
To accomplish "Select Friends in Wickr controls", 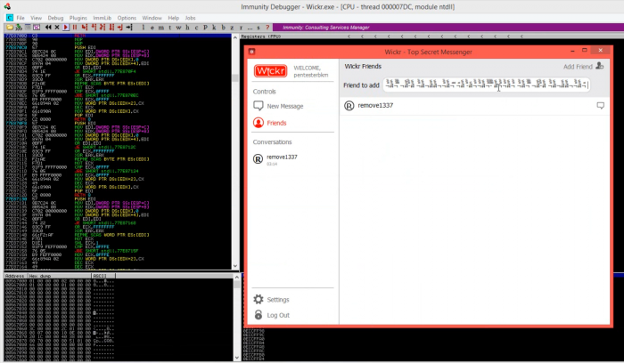I will pyautogui.click(x=276, y=123).
